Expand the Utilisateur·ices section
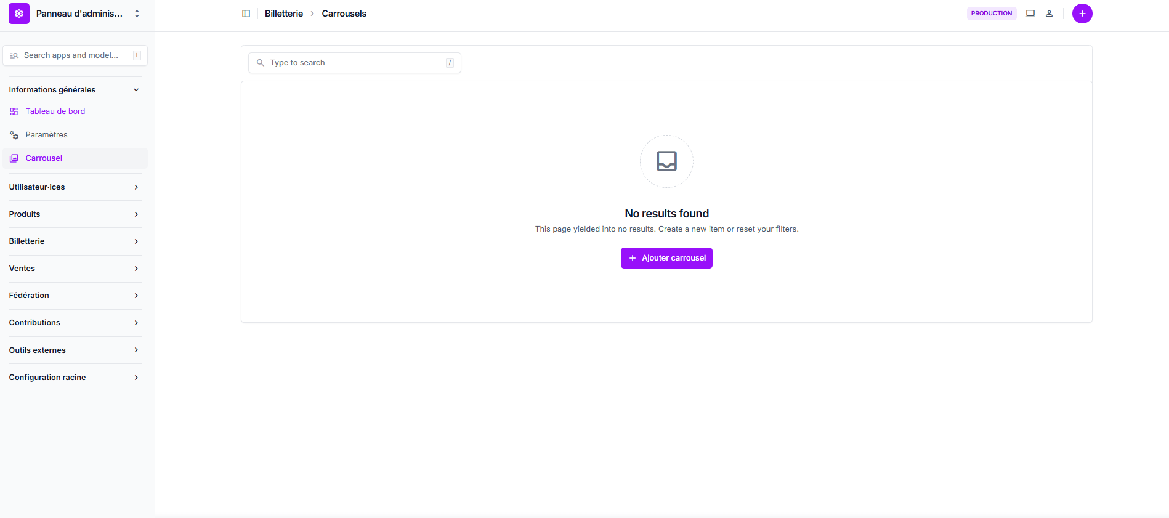The width and height of the screenshot is (1169, 518). 74,187
